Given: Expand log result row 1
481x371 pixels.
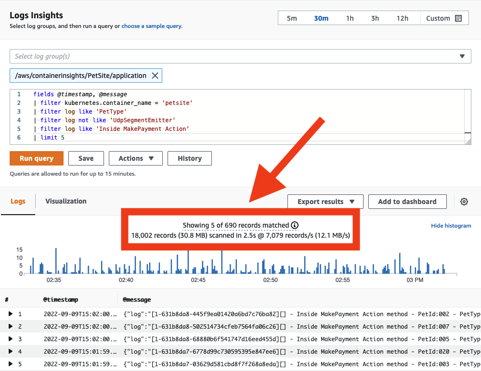Looking at the screenshot, I should point(11,314).
